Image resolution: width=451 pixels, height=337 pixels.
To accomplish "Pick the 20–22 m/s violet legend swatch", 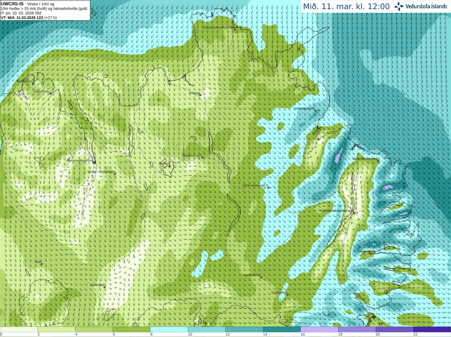I will [395, 330].
